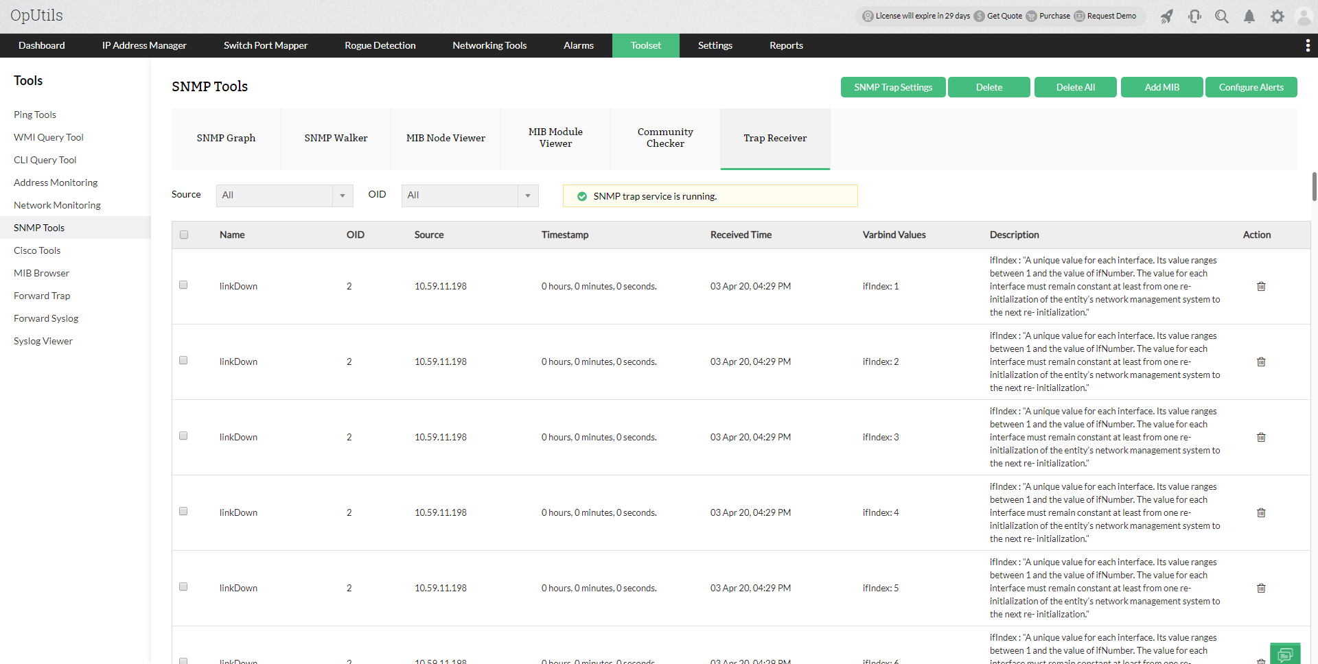The height and width of the screenshot is (664, 1318).
Task: Open SNMP Trap Settings
Action: (x=892, y=87)
